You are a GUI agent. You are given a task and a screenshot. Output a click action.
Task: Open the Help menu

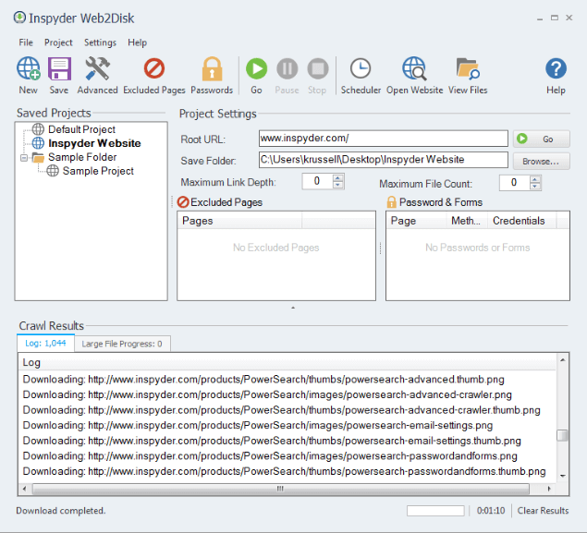[x=137, y=42]
